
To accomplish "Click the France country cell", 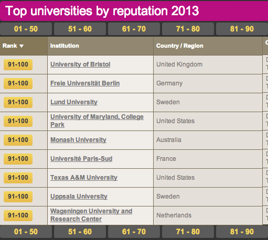I will point(208,159).
